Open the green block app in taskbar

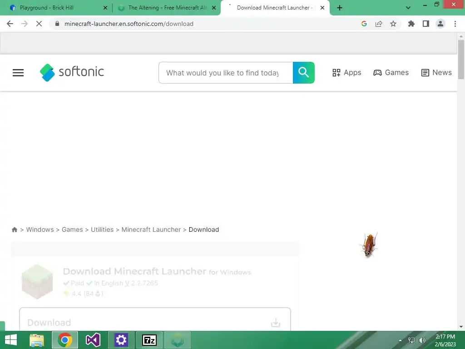coord(178,340)
